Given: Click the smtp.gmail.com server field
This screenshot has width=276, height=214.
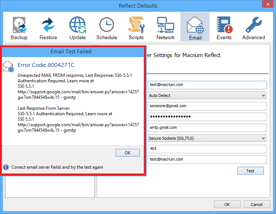Looking at the screenshot, I should tap(207, 128).
